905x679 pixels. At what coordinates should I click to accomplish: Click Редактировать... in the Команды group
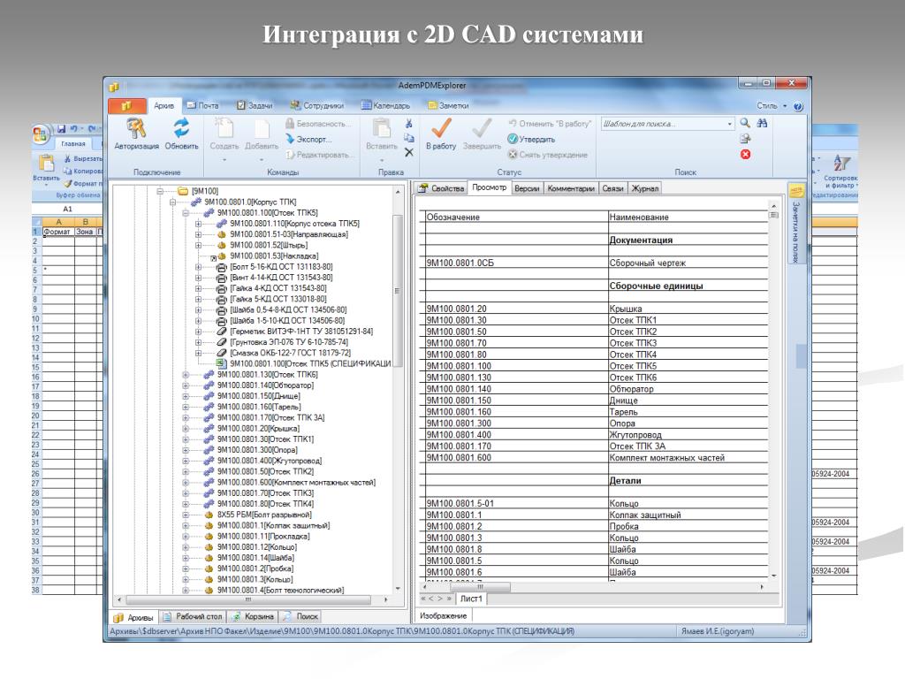point(318,155)
